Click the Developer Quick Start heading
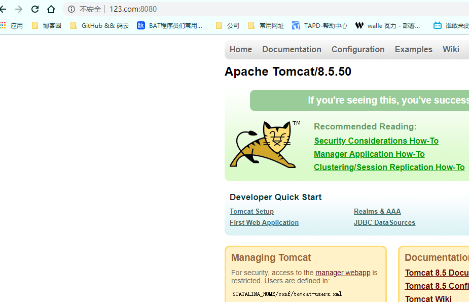This screenshot has height=302, width=469. (275, 197)
